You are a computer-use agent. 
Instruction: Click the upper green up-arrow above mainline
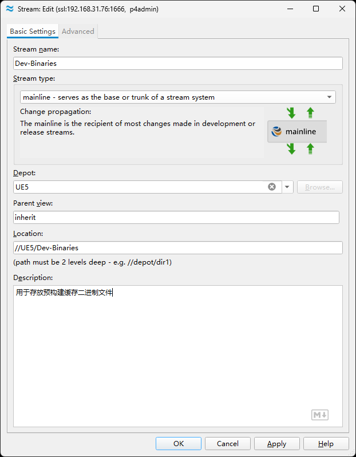click(x=310, y=113)
